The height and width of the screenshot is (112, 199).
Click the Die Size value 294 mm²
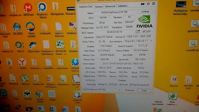pos(129,22)
